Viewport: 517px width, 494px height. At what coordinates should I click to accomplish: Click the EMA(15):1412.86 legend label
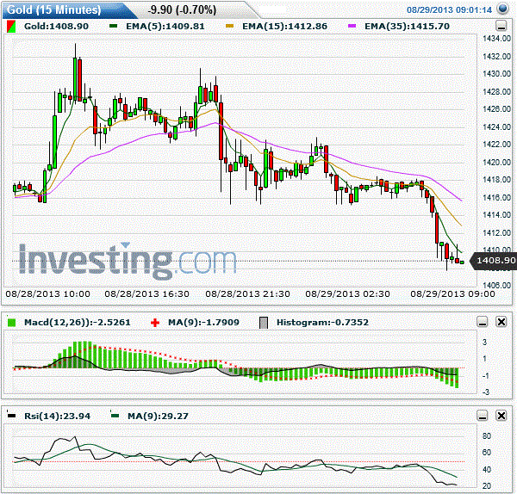pos(285,27)
